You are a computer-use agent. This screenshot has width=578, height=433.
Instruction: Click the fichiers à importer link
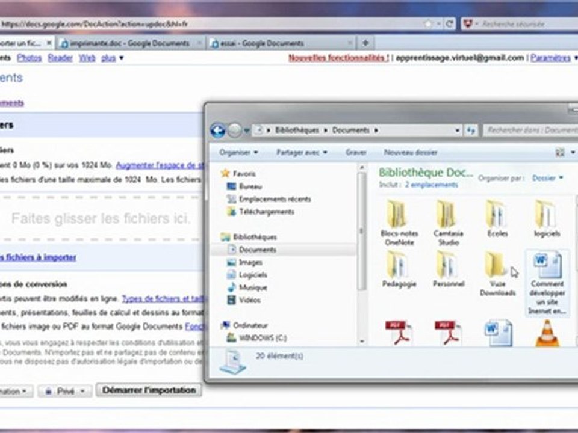(37, 257)
